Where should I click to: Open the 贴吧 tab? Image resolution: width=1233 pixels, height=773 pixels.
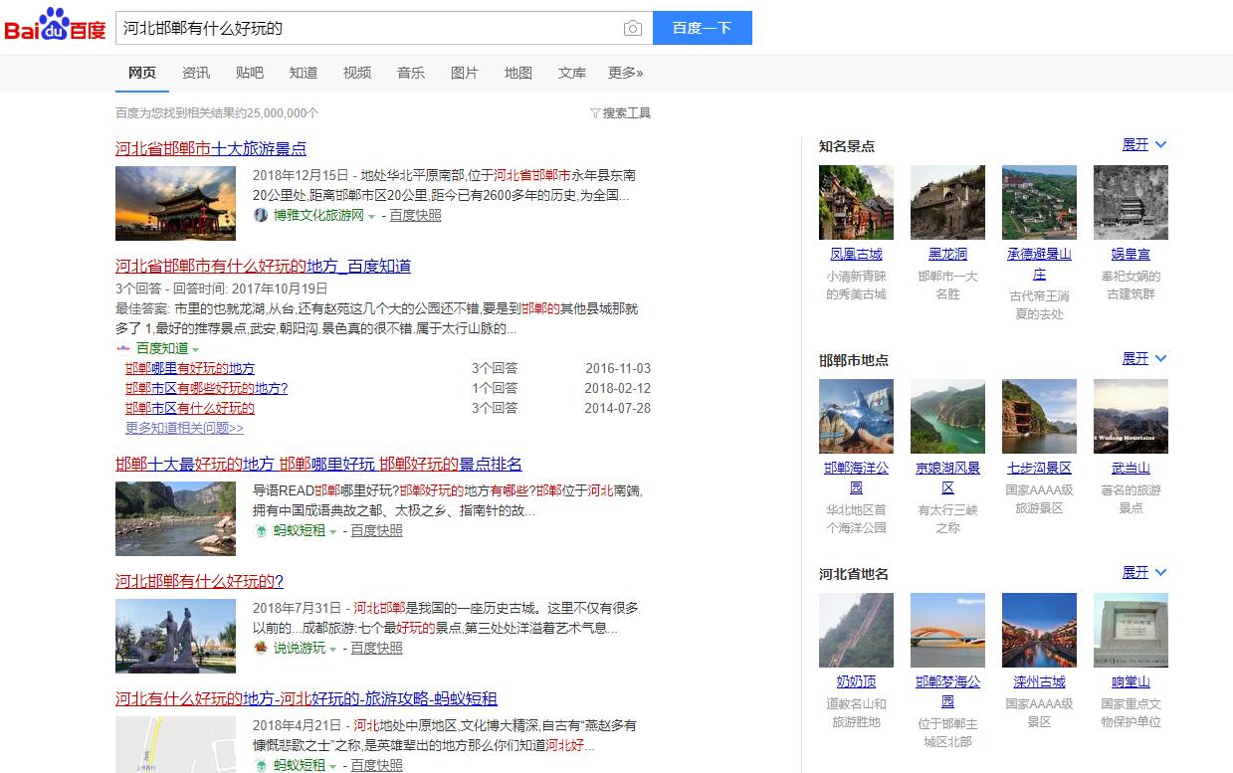249,73
